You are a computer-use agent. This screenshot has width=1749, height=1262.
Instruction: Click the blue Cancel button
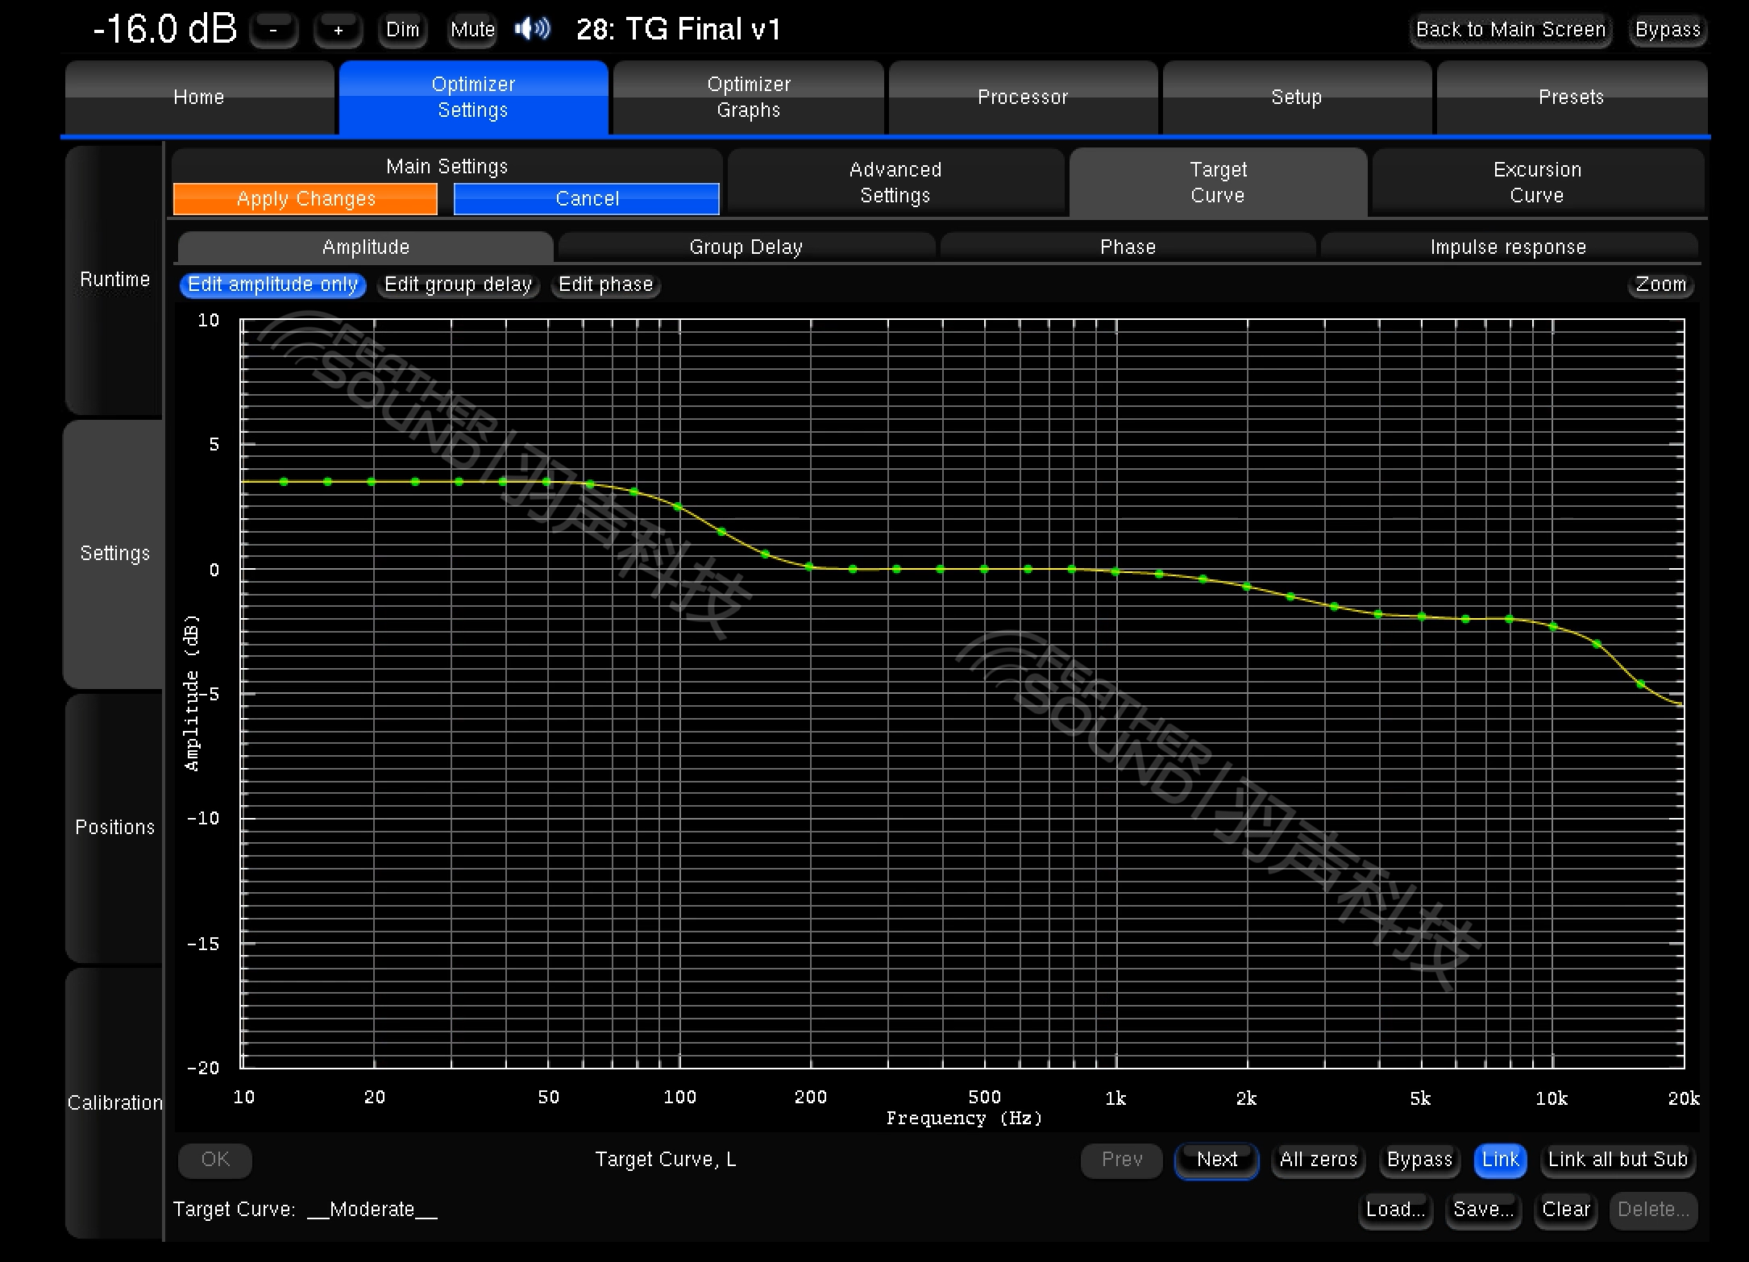[x=586, y=199]
